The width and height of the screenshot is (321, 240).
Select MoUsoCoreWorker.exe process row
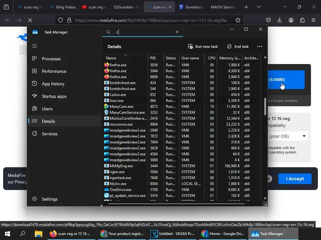182,118
